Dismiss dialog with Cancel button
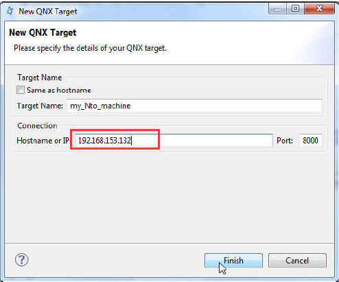 [297, 261]
